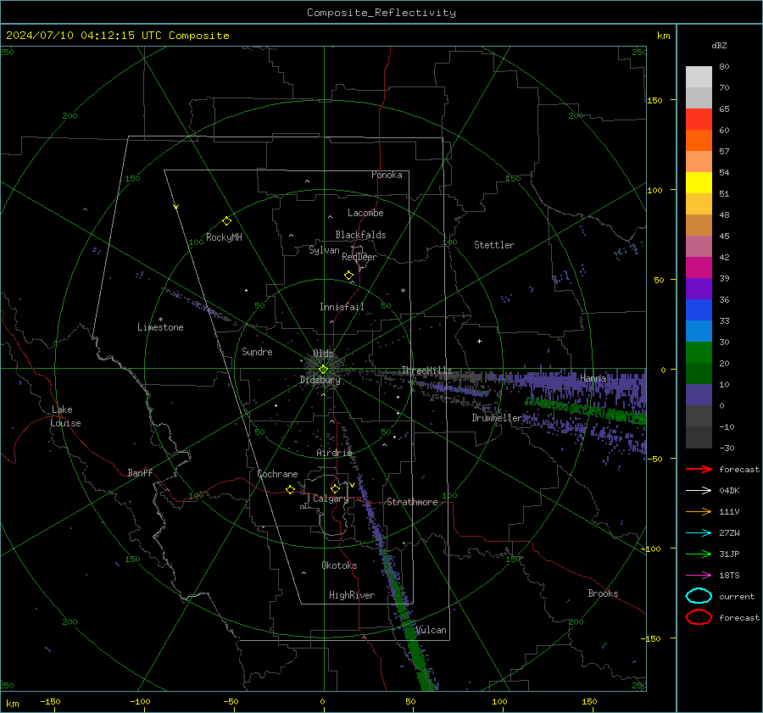The height and width of the screenshot is (713, 763).
Task: Pick the bright yellow 51-54 dBZ swatch
Action: [x=699, y=183]
